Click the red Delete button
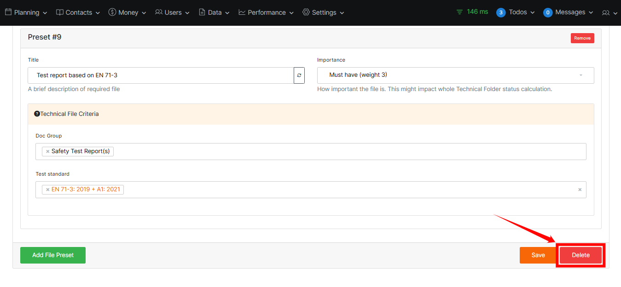The width and height of the screenshot is (621, 287). [x=580, y=255]
